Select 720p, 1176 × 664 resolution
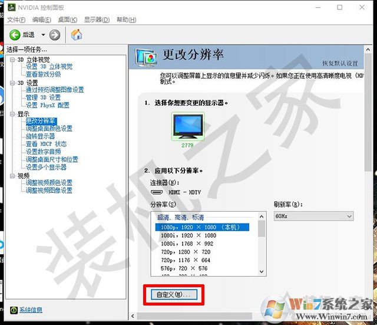Viewport: 377px width, 325px height. click(x=186, y=260)
